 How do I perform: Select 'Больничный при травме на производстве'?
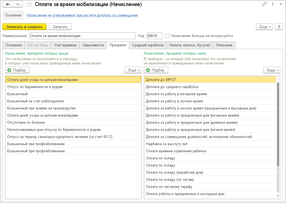(x=73, y=108)
